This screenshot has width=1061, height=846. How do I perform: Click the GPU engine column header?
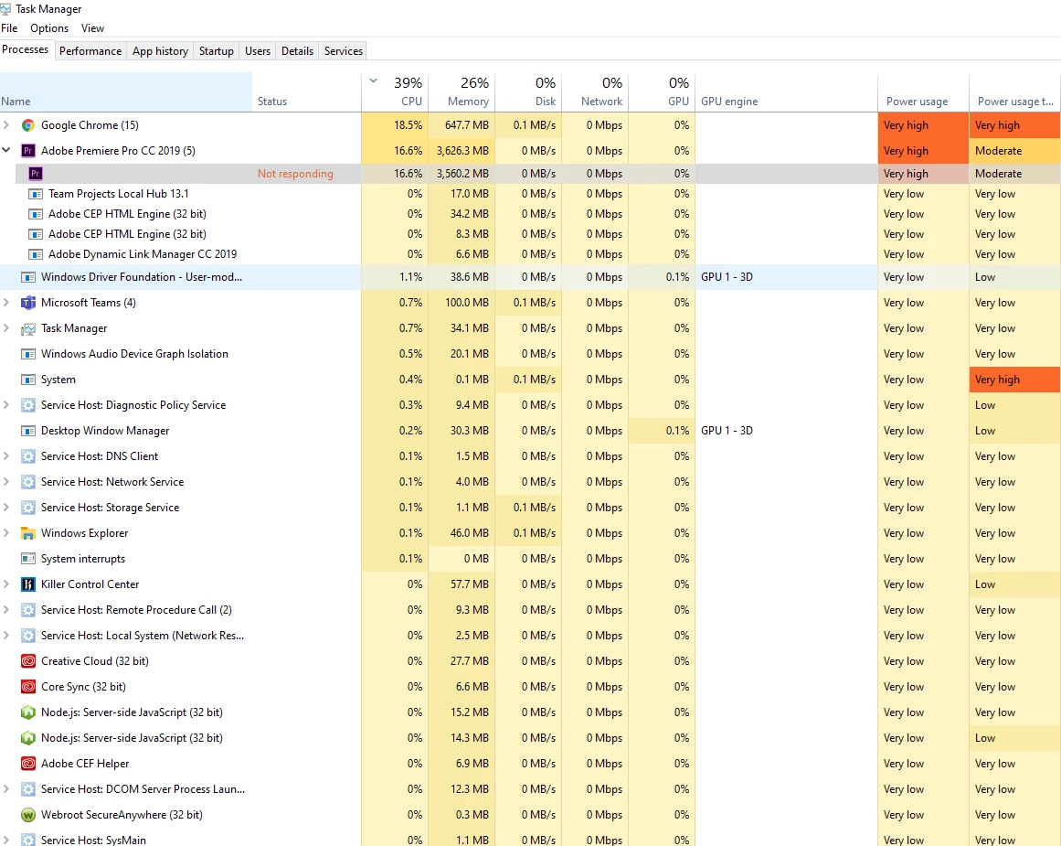[x=786, y=92]
